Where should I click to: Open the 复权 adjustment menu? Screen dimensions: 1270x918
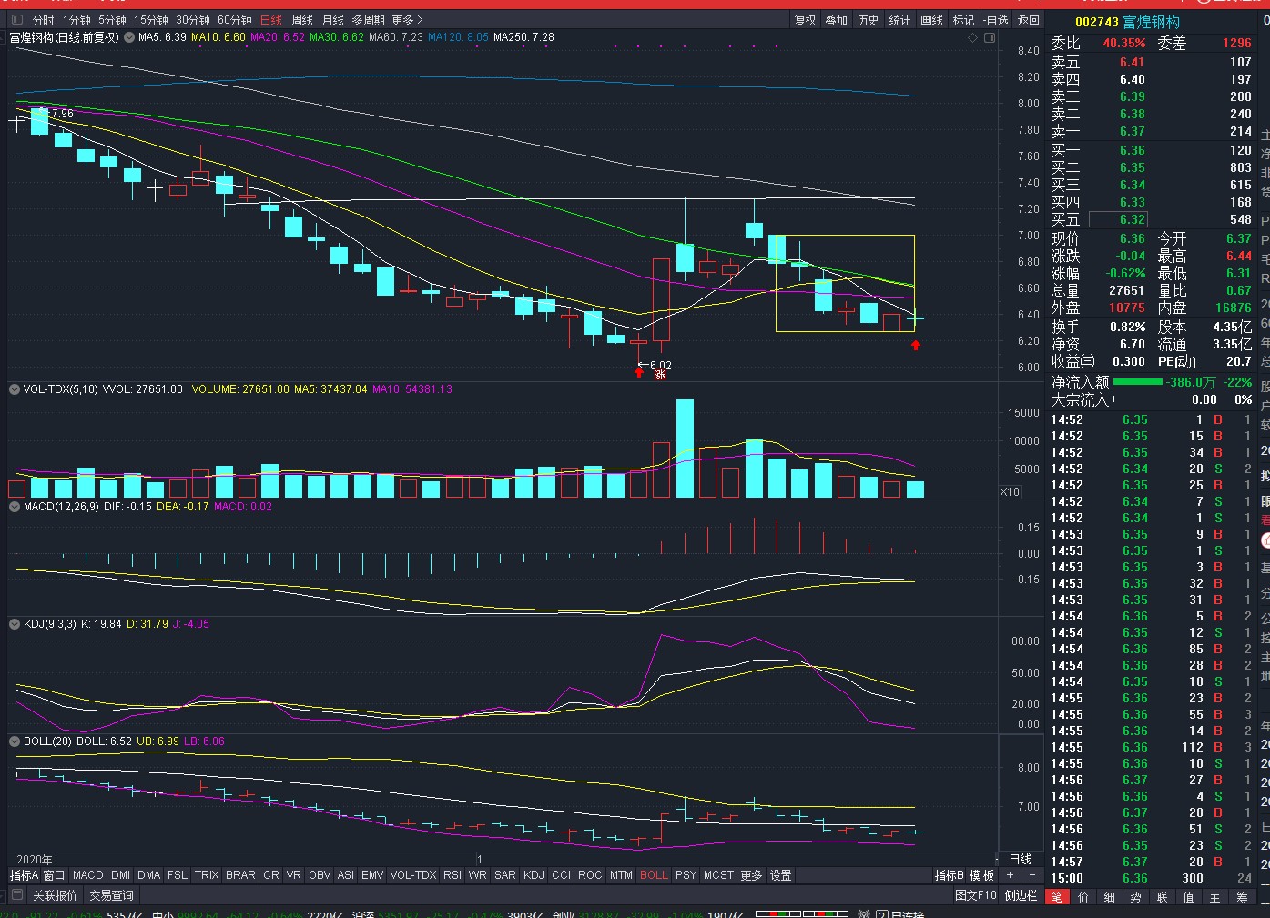pyautogui.click(x=806, y=20)
